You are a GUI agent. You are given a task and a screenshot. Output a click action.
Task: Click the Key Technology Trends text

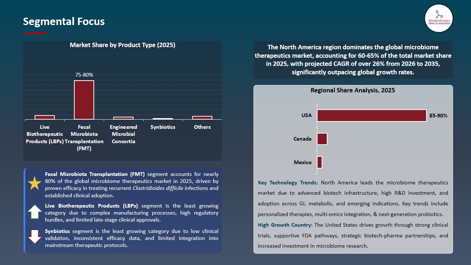288,183
